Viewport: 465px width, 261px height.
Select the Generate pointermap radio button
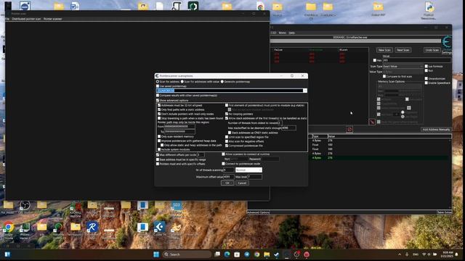coord(222,82)
